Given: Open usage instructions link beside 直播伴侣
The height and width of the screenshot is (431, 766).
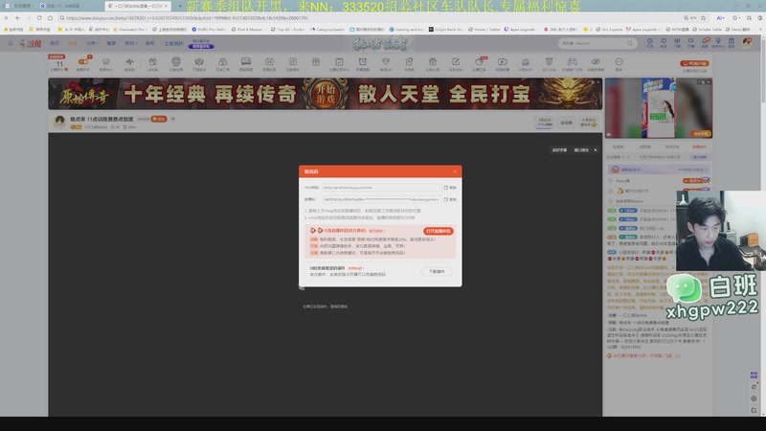Looking at the screenshot, I should [x=376, y=231].
